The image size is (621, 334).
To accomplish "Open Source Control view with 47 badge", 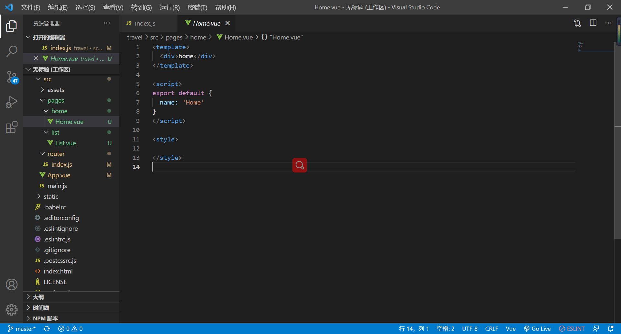I will [12, 77].
